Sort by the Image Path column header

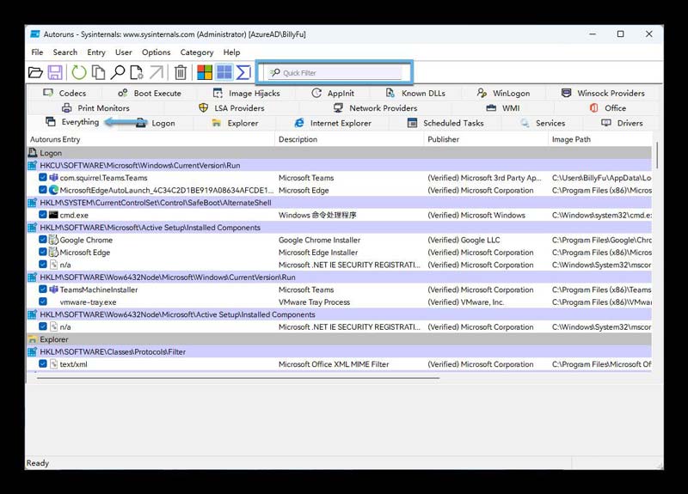pos(599,139)
